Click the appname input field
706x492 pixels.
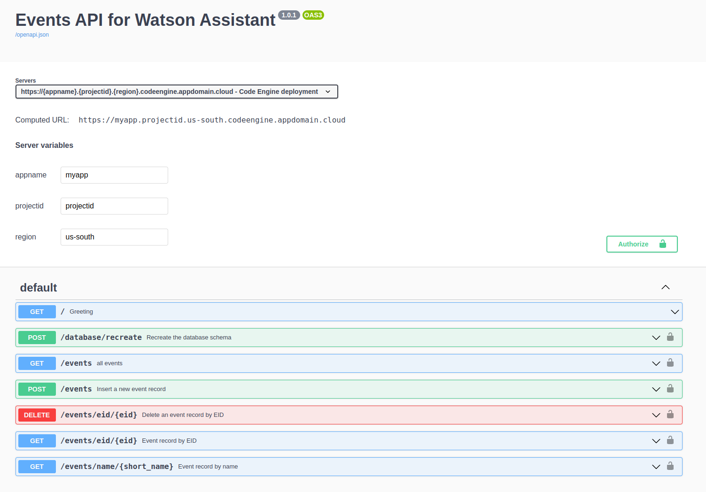click(114, 175)
